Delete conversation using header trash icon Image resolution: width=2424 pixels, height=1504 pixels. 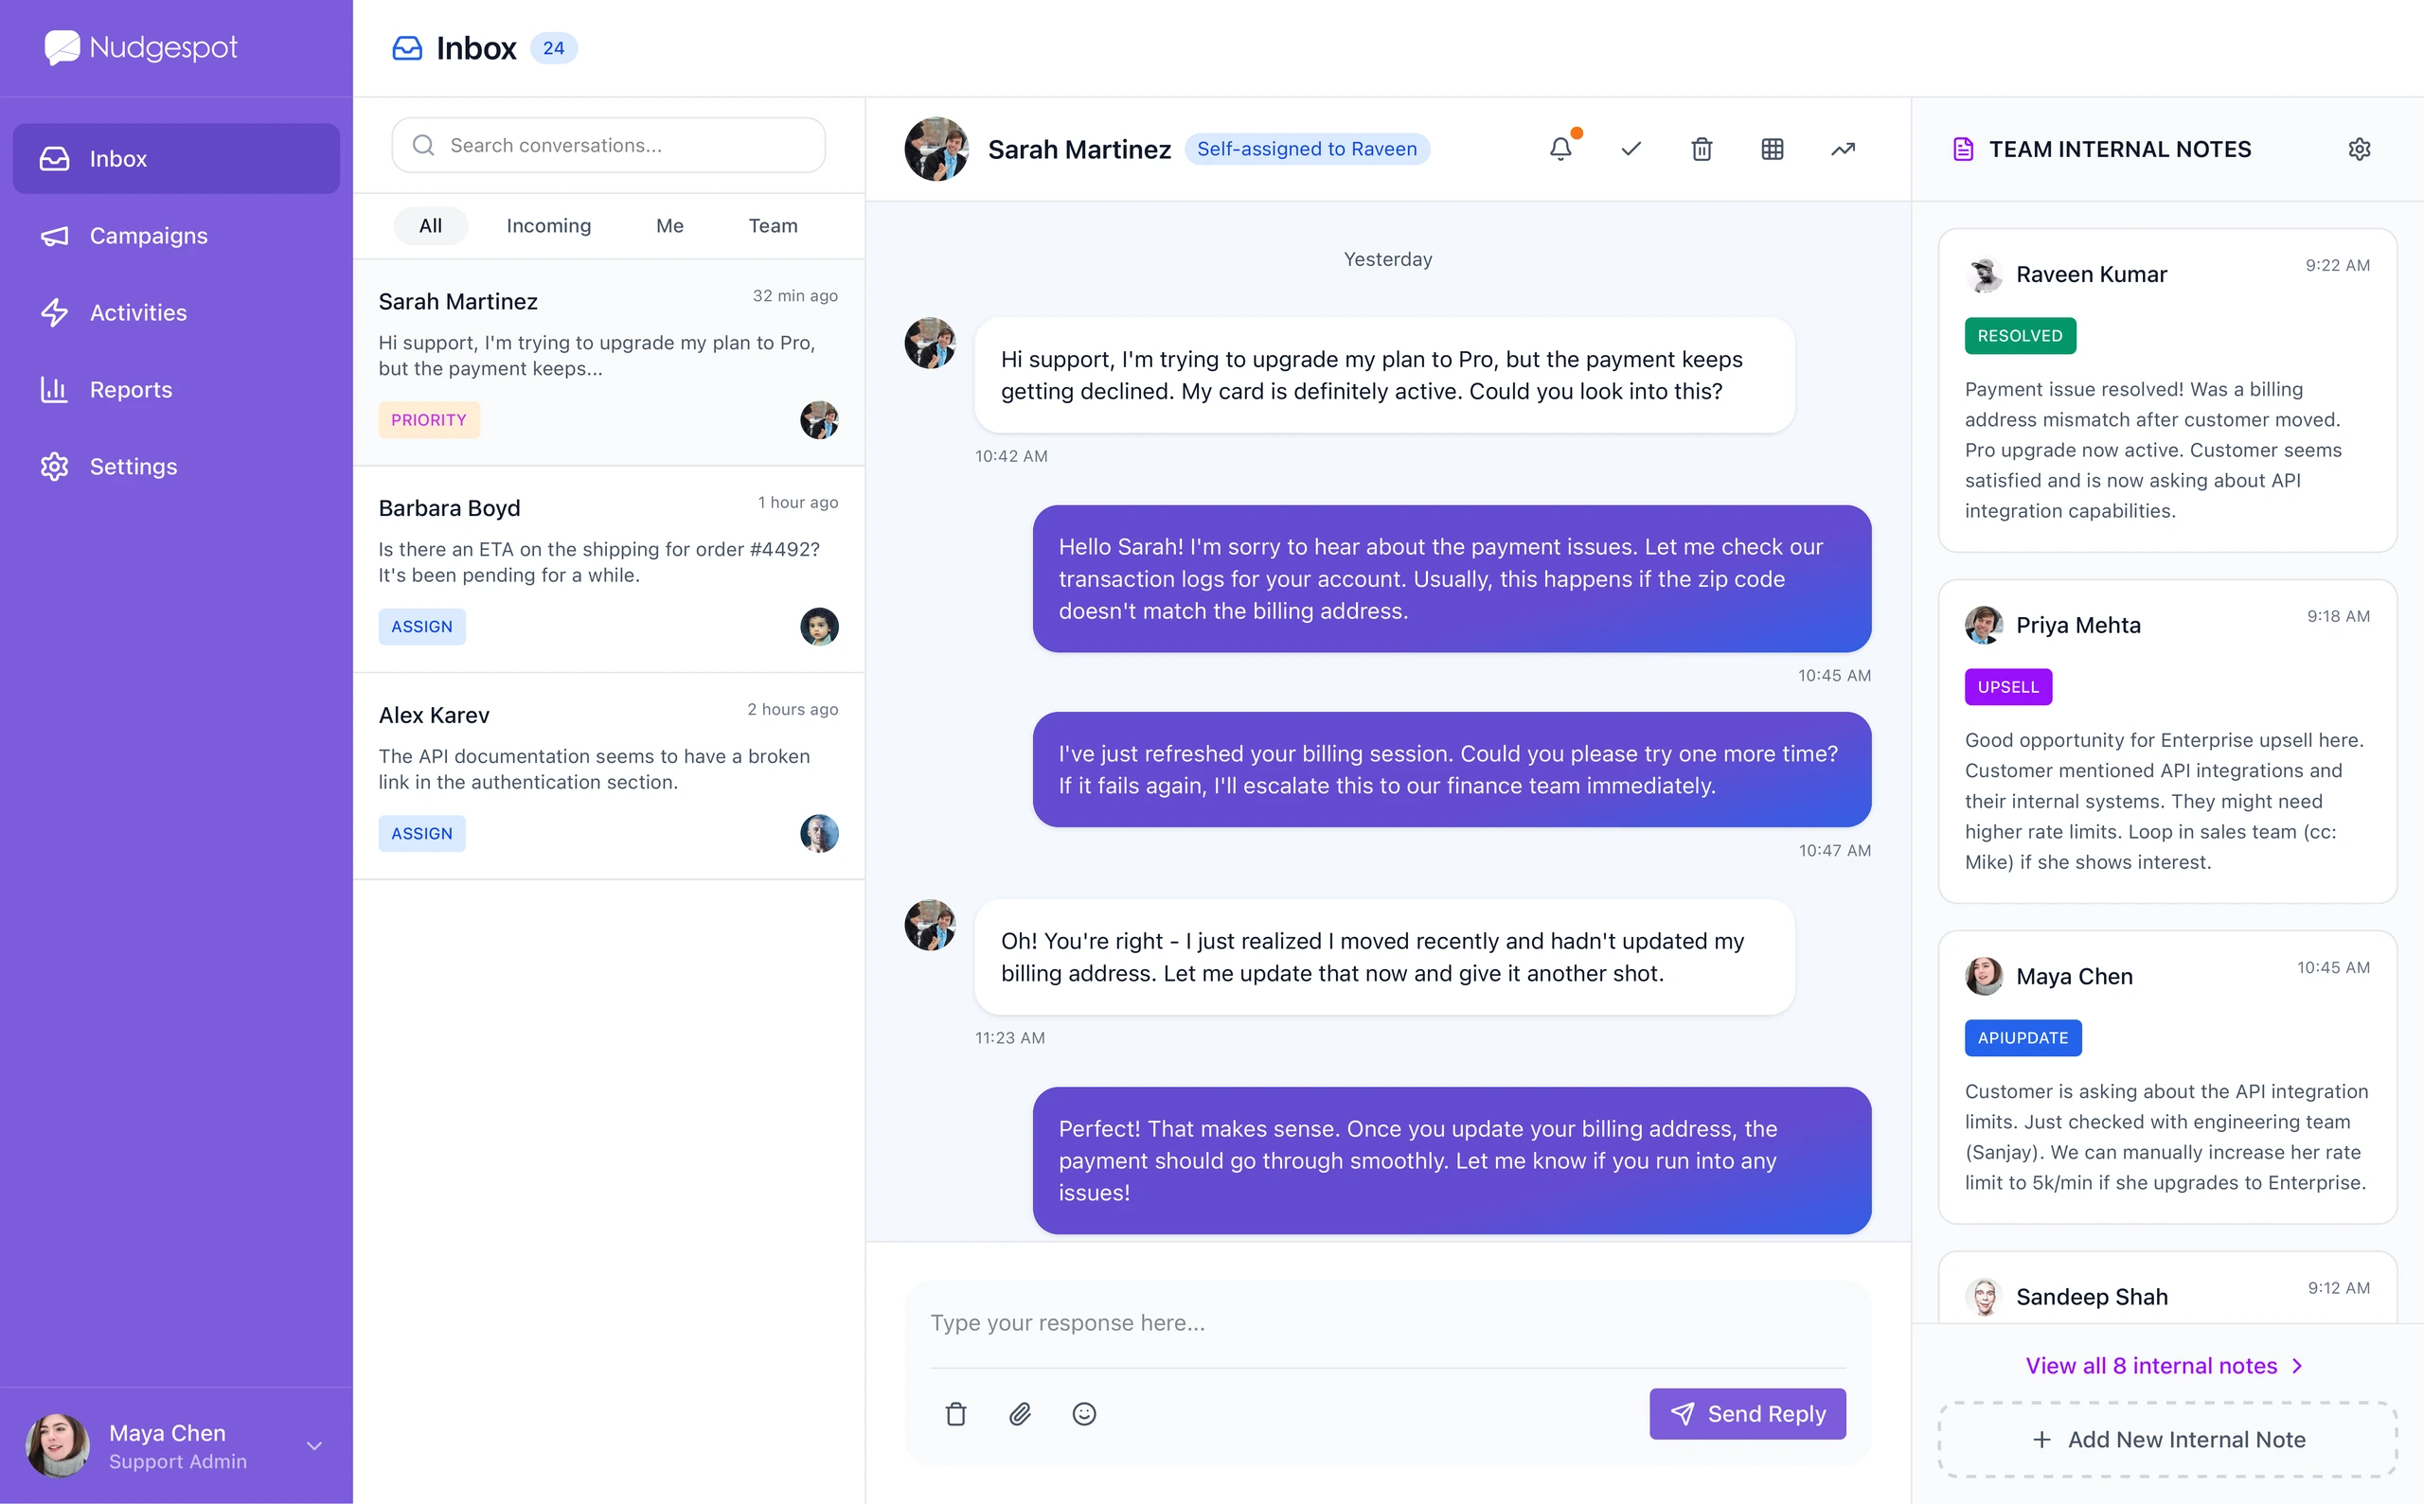pos(1702,150)
